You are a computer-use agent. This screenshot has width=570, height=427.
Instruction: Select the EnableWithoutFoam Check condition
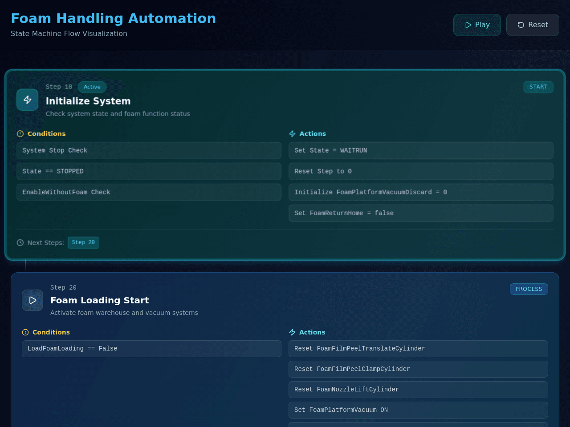tap(149, 192)
